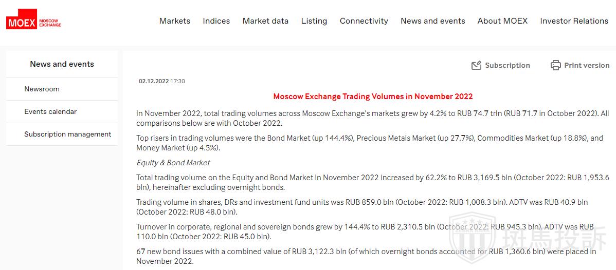The width and height of the screenshot is (616, 270).
Task: Click the sidebar News and events heading
Action: click(62, 64)
